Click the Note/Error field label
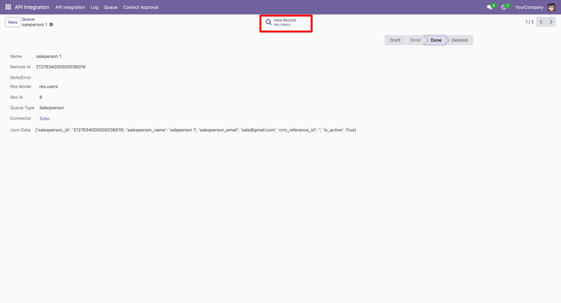The height and width of the screenshot is (303, 561). point(20,77)
